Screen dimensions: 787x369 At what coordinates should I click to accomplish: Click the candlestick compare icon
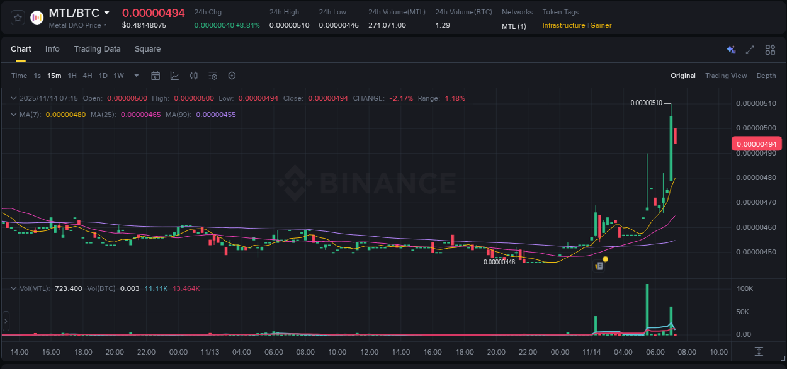coord(193,76)
